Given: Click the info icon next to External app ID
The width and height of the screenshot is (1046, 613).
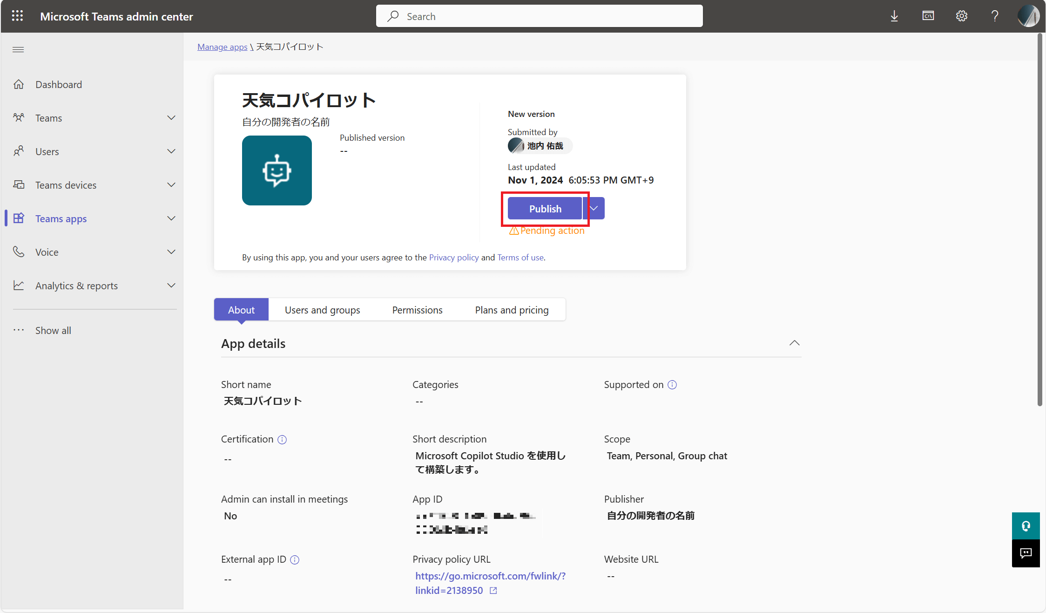Looking at the screenshot, I should click(x=295, y=559).
